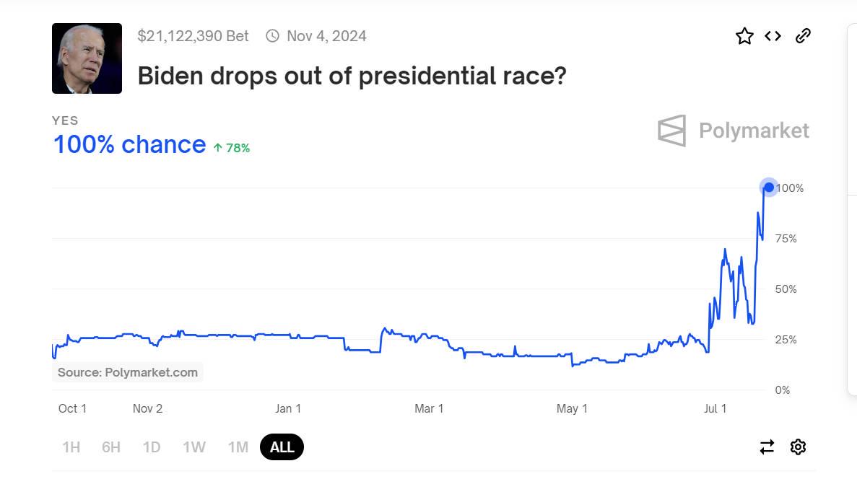Open the Biden market thumbnail image
The width and height of the screenshot is (857, 492).
[x=87, y=58]
